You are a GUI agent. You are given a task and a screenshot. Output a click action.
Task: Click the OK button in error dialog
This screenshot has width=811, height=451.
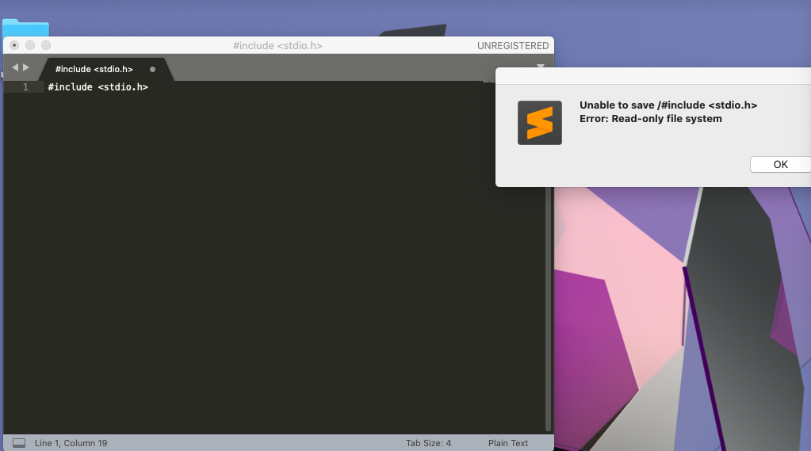coord(780,165)
